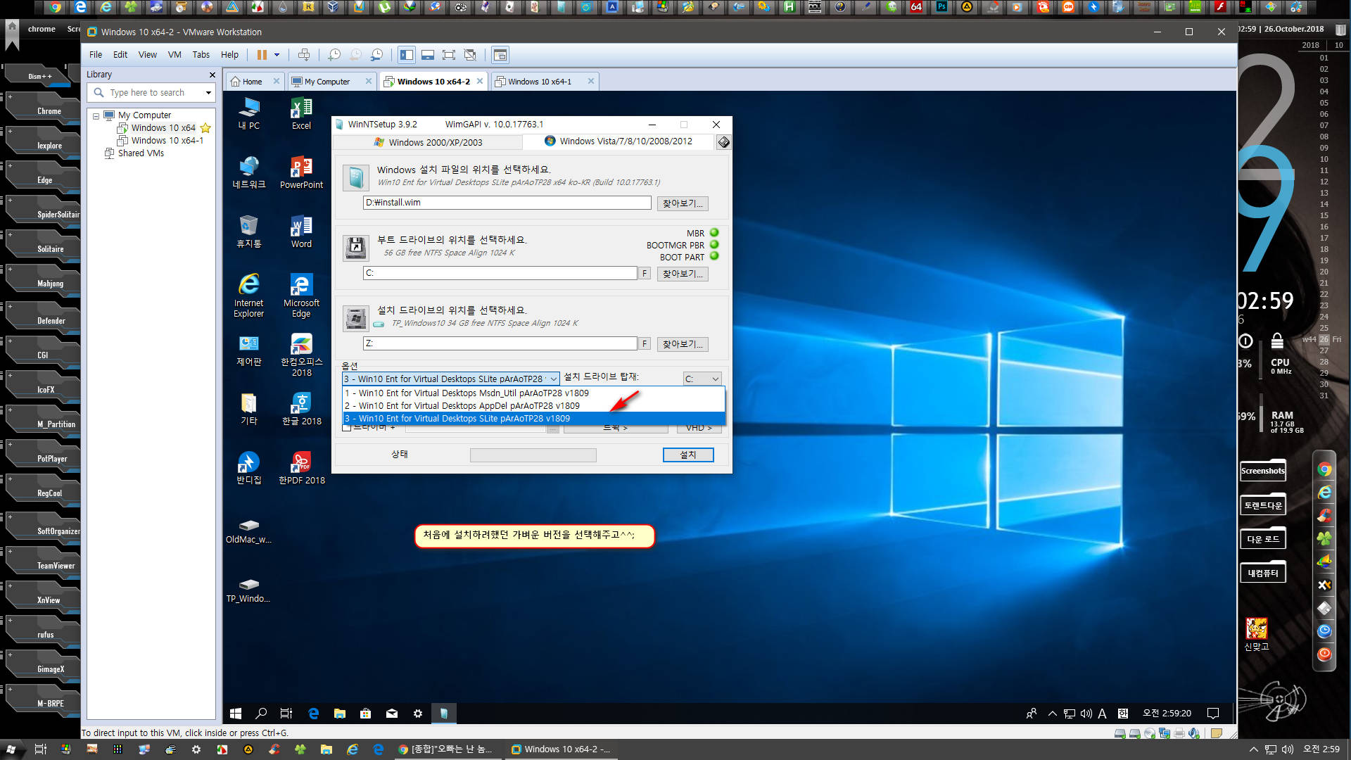Open the Tabs menu
The width and height of the screenshot is (1351, 760).
(x=201, y=55)
